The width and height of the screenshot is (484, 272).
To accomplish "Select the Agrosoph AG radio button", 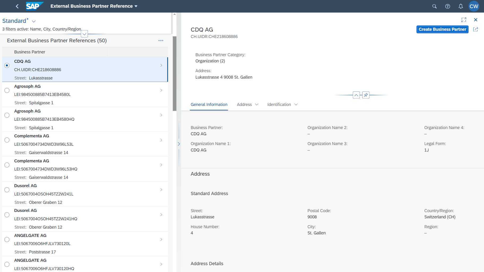I will (7, 90).
